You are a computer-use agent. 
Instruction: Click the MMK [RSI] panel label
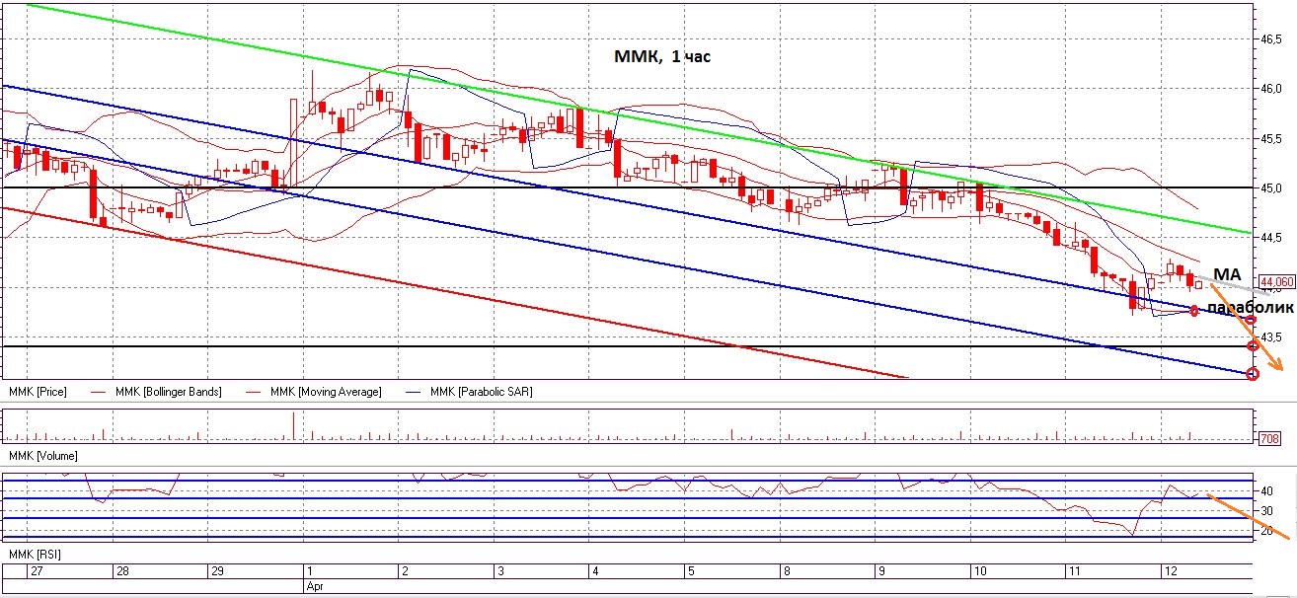(35, 557)
